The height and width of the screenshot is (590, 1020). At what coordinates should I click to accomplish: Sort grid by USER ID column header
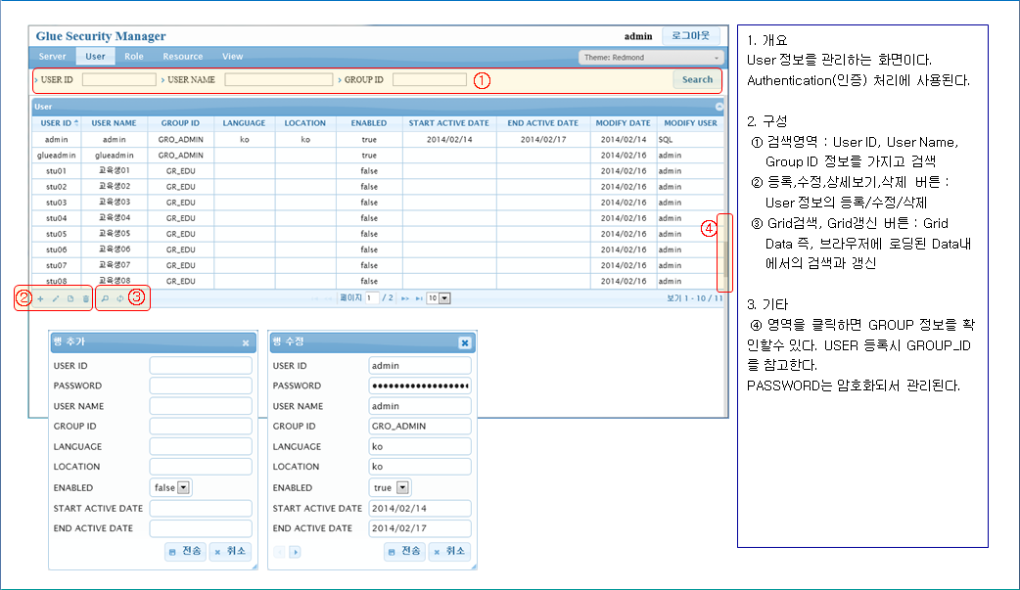(x=56, y=123)
